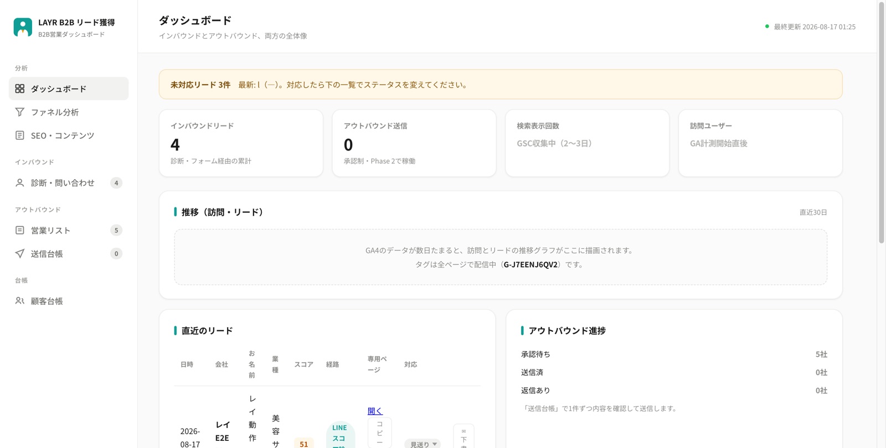Click the アウトバウンド送信 card showing 0
The height and width of the screenshot is (448, 886).
pyautogui.click(x=414, y=143)
